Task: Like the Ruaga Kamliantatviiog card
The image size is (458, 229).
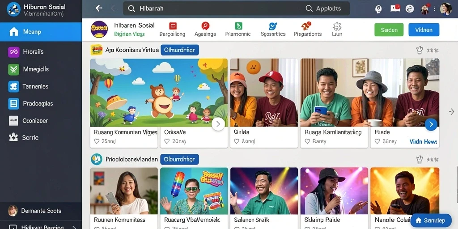Action: click(307, 141)
